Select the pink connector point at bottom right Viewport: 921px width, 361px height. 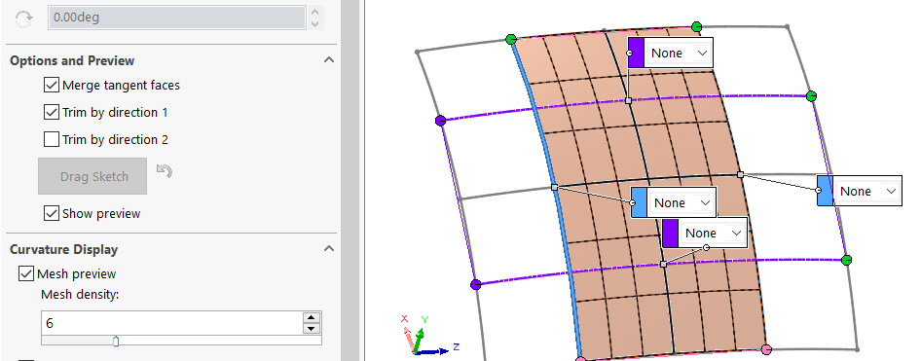click(x=766, y=349)
